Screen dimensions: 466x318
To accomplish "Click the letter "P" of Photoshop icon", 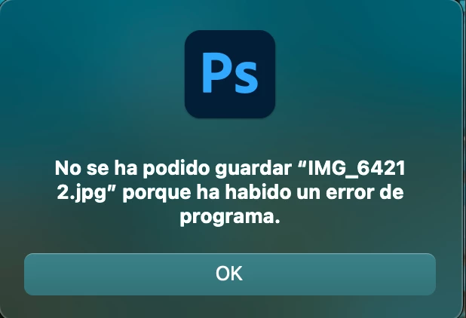I will (x=216, y=73).
